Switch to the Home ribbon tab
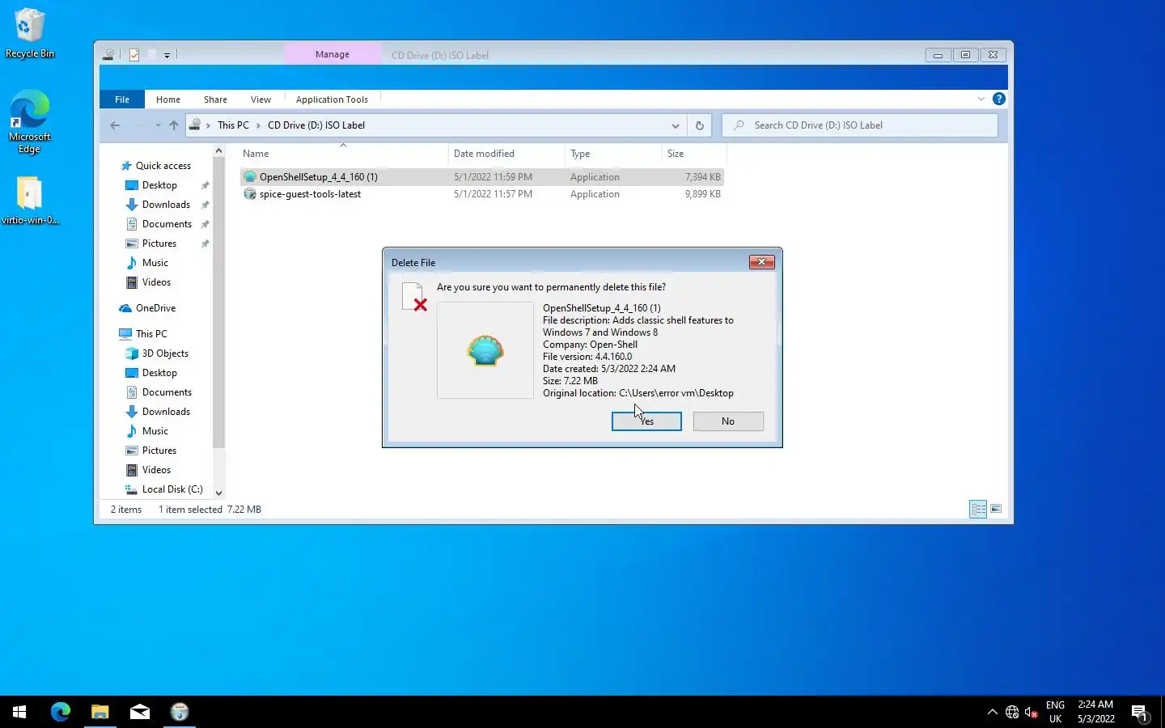The width and height of the screenshot is (1165, 728). (168, 99)
